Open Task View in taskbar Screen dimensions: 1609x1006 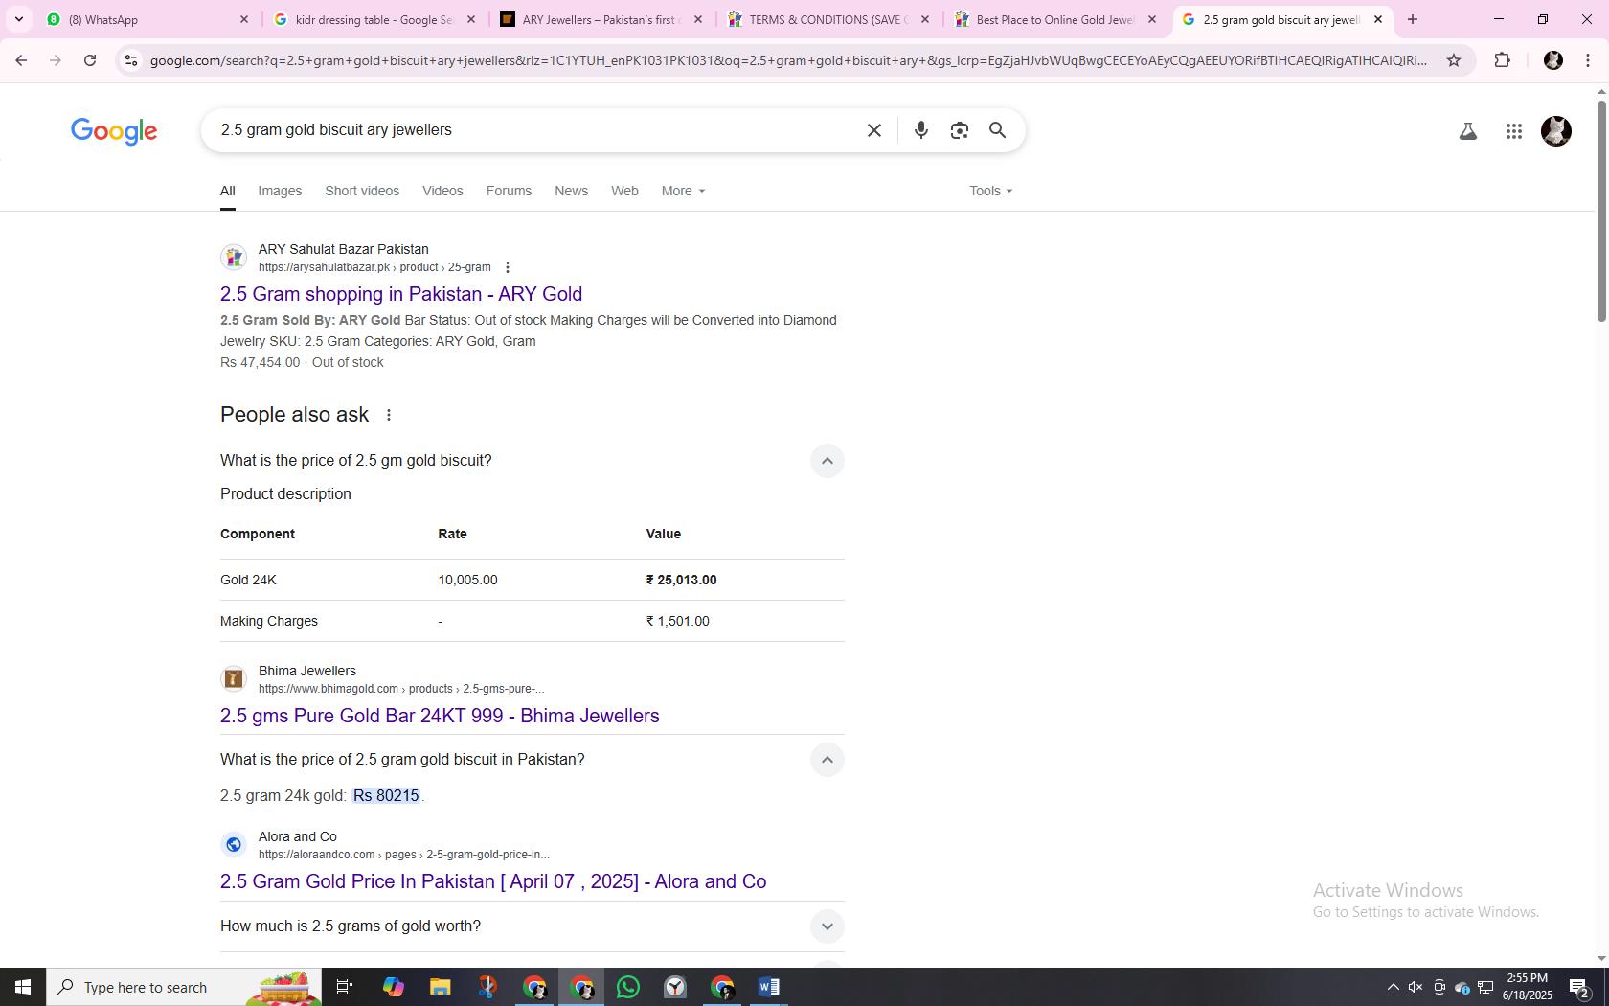345,987
